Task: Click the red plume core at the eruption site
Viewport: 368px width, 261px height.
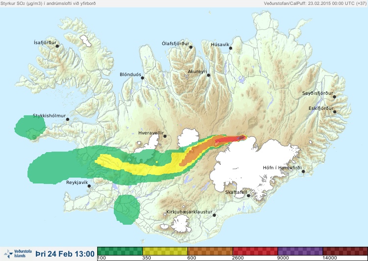Action: point(231,139)
